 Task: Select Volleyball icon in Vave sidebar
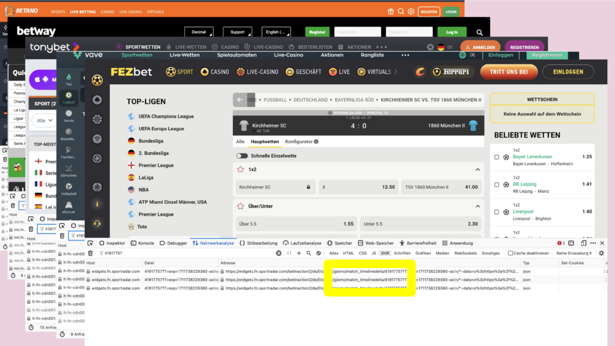[x=68, y=189]
